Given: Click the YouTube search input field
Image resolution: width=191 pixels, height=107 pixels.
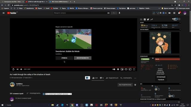Looking at the screenshot, I should 80,13.
